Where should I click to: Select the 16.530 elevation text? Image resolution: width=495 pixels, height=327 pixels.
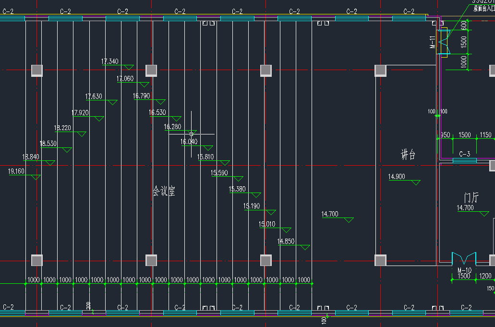pyautogui.click(x=157, y=112)
